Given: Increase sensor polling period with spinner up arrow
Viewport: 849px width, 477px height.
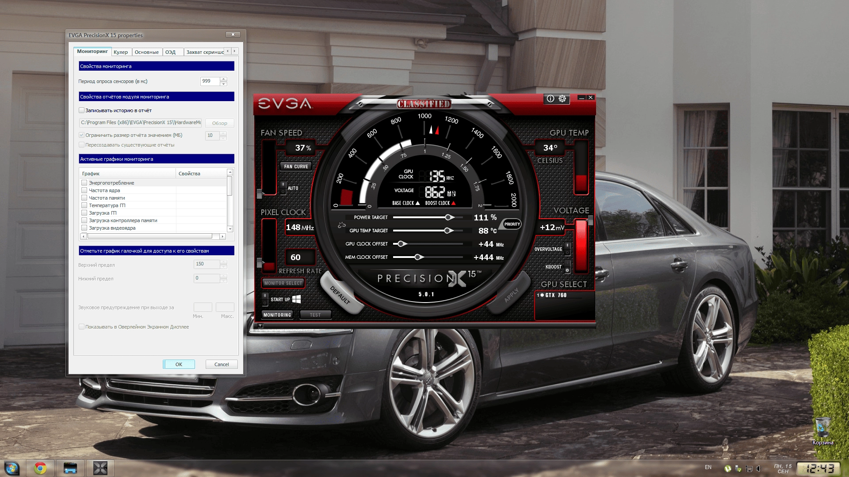Looking at the screenshot, I should pos(223,79).
